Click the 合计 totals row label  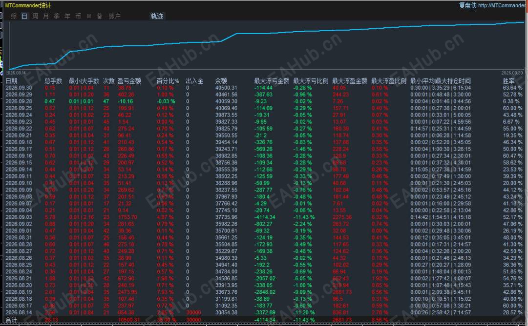coord(11,320)
